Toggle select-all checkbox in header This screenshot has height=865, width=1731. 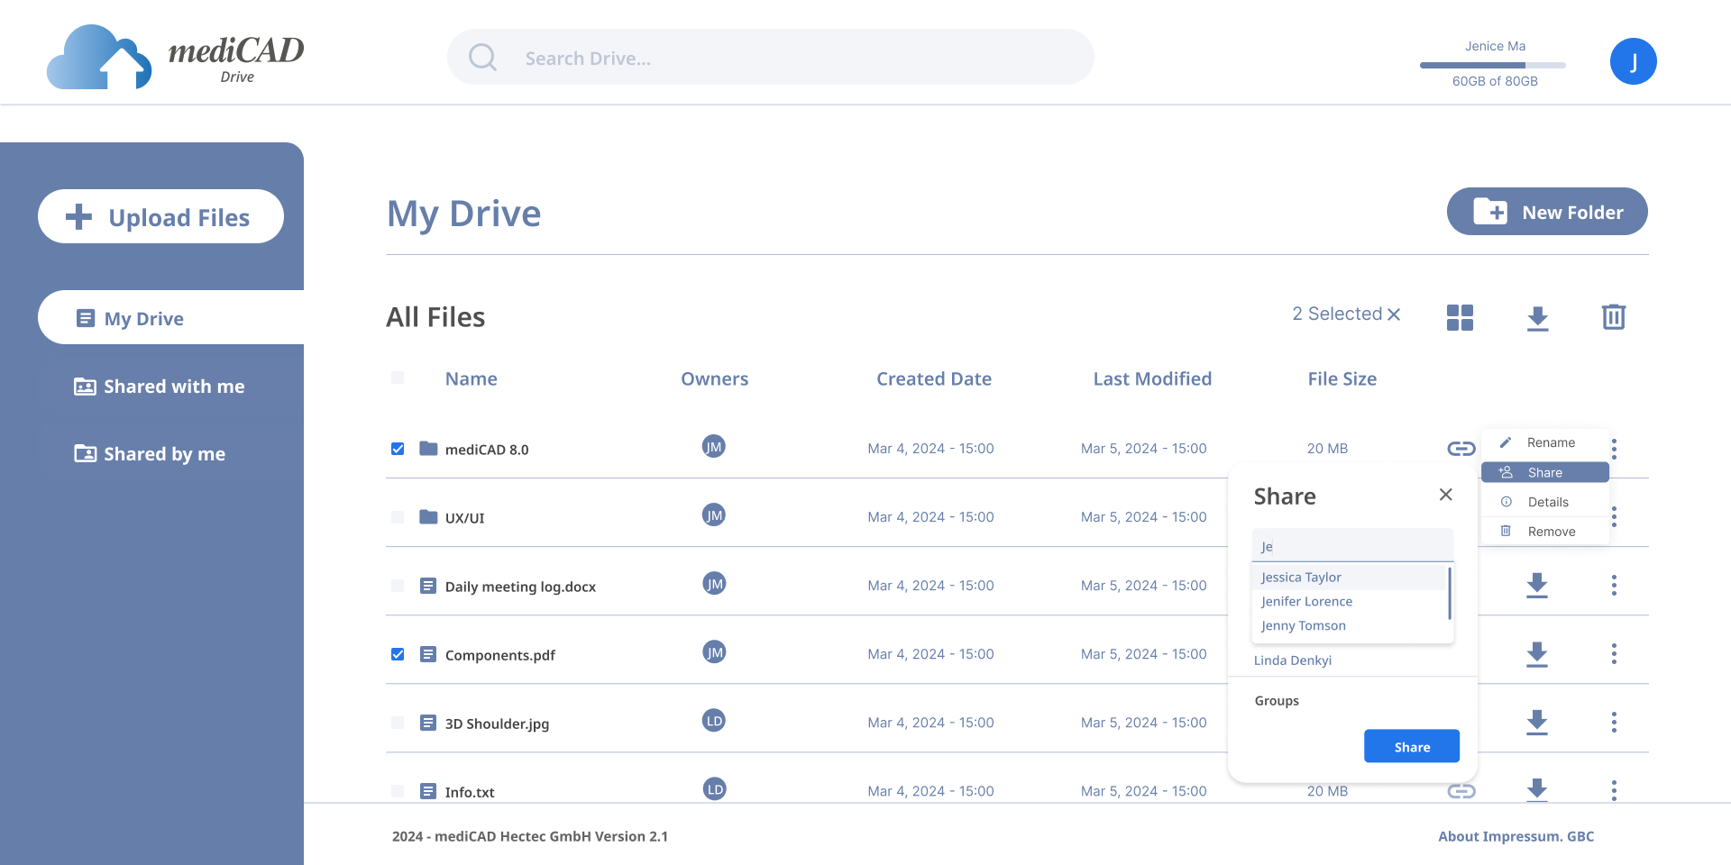click(398, 378)
